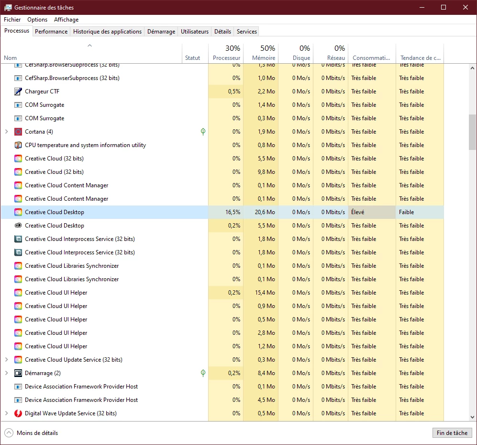
Task: Sort by the Réseau column header
Action: (331, 54)
